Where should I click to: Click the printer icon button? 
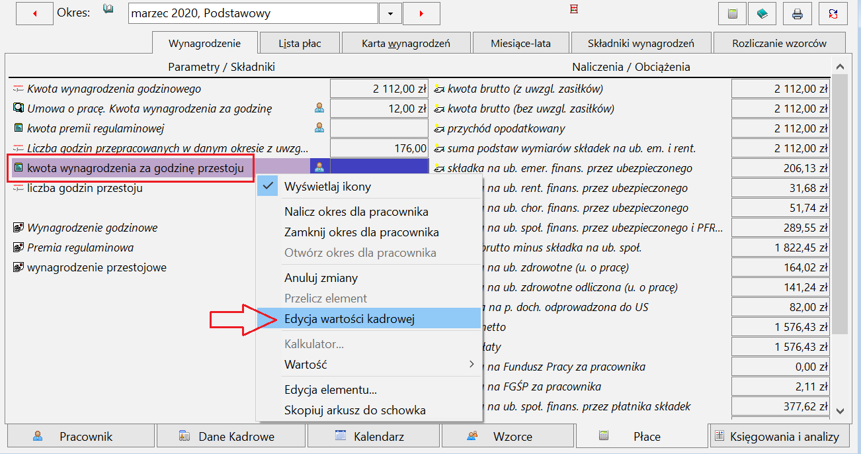click(798, 13)
